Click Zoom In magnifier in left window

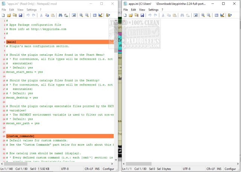[x=81, y=15]
